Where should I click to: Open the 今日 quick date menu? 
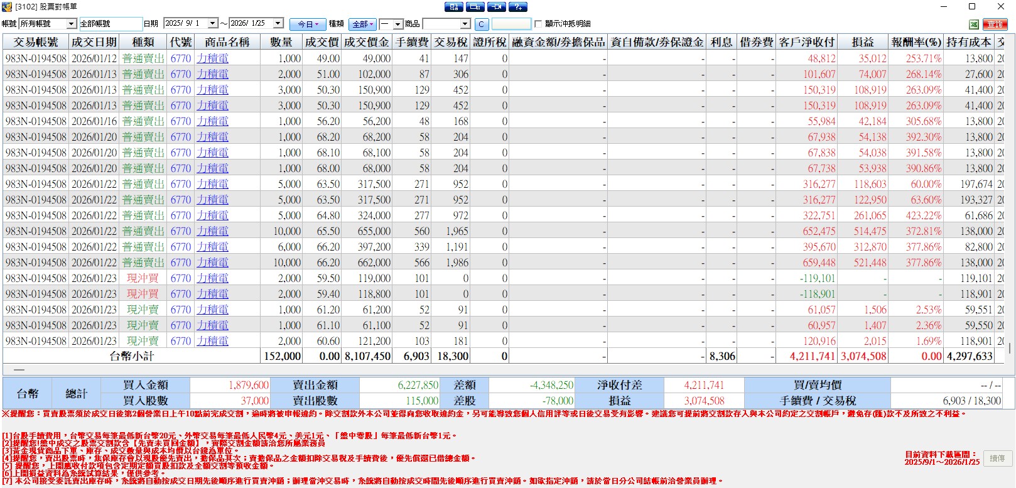[x=308, y=24]
